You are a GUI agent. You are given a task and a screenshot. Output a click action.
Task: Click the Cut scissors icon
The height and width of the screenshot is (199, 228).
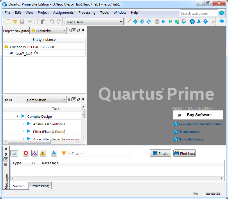pyautogui.click(x=30, y=22)
